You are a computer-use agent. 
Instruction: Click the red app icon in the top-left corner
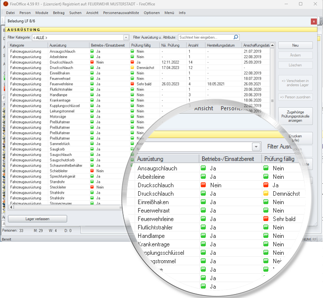[5, 3]
